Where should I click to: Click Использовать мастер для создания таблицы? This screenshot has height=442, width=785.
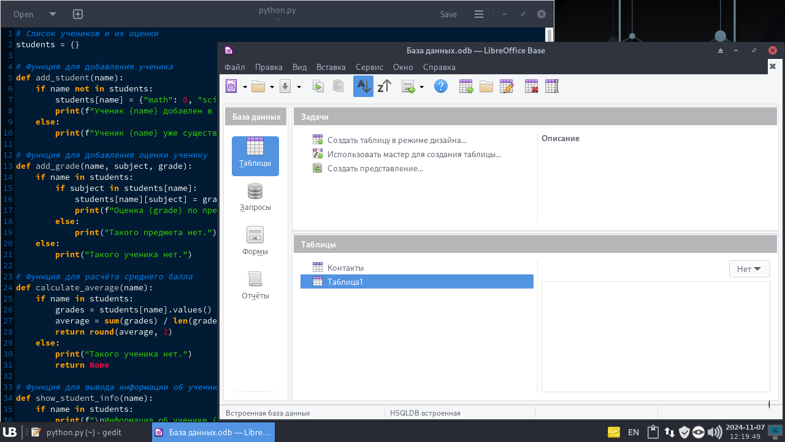coord(414,154)
